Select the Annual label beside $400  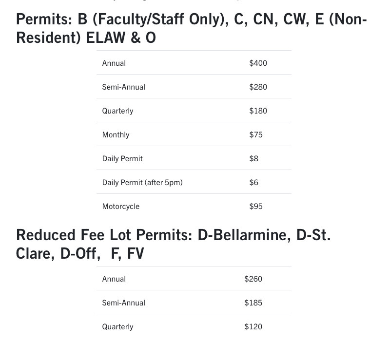point(114,63)
